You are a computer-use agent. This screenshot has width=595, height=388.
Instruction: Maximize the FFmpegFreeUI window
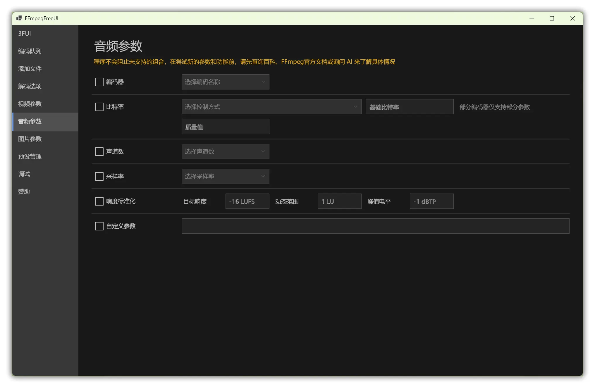point(552,18)
